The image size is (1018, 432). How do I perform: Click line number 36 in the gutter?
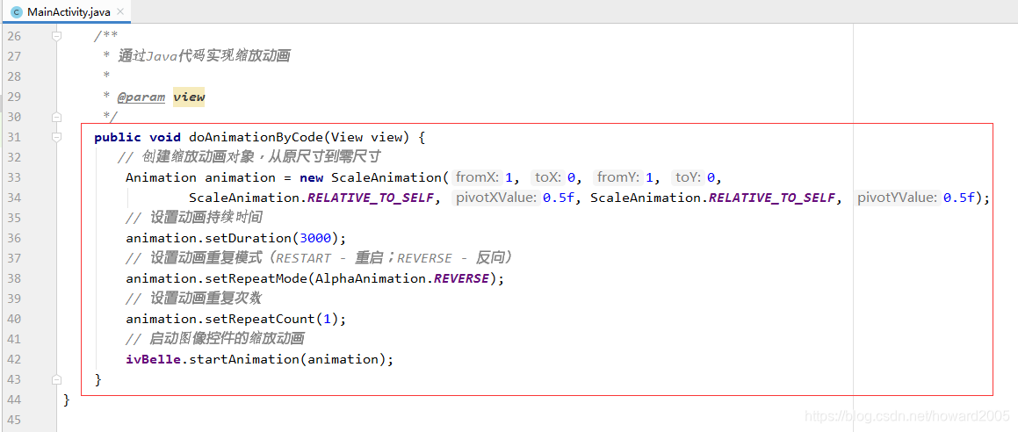pyautogui.click(x=14, y=238)
